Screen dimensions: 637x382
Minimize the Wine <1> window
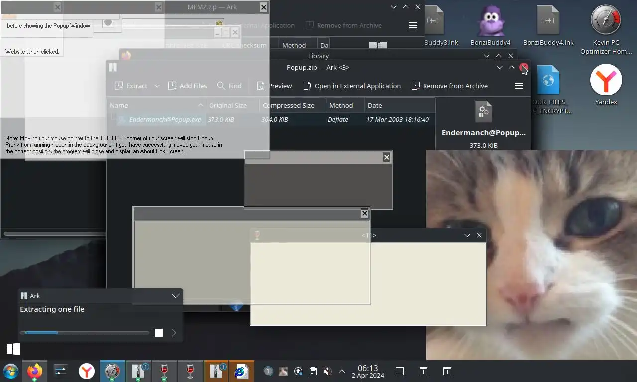[x=467, y=235]
